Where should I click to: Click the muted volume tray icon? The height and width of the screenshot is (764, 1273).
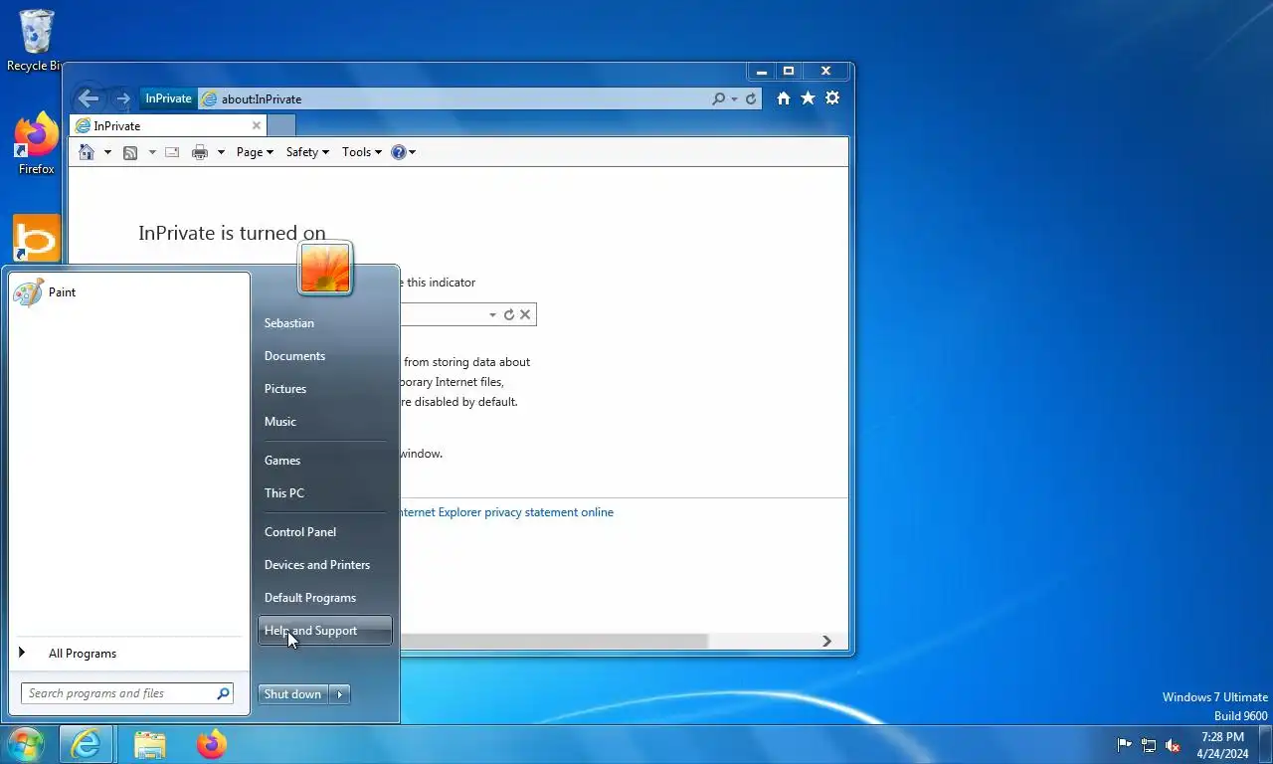(1173, 745)
